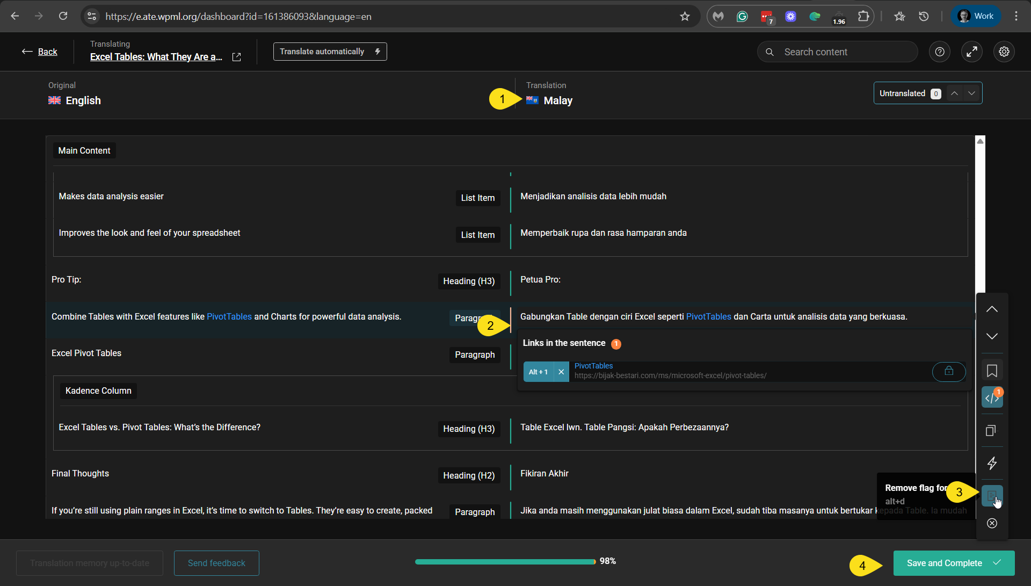Remove the Alt+1 link marker with X

point(561,372)
